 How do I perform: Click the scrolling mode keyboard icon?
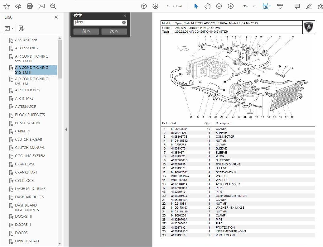tap(280, 6)
